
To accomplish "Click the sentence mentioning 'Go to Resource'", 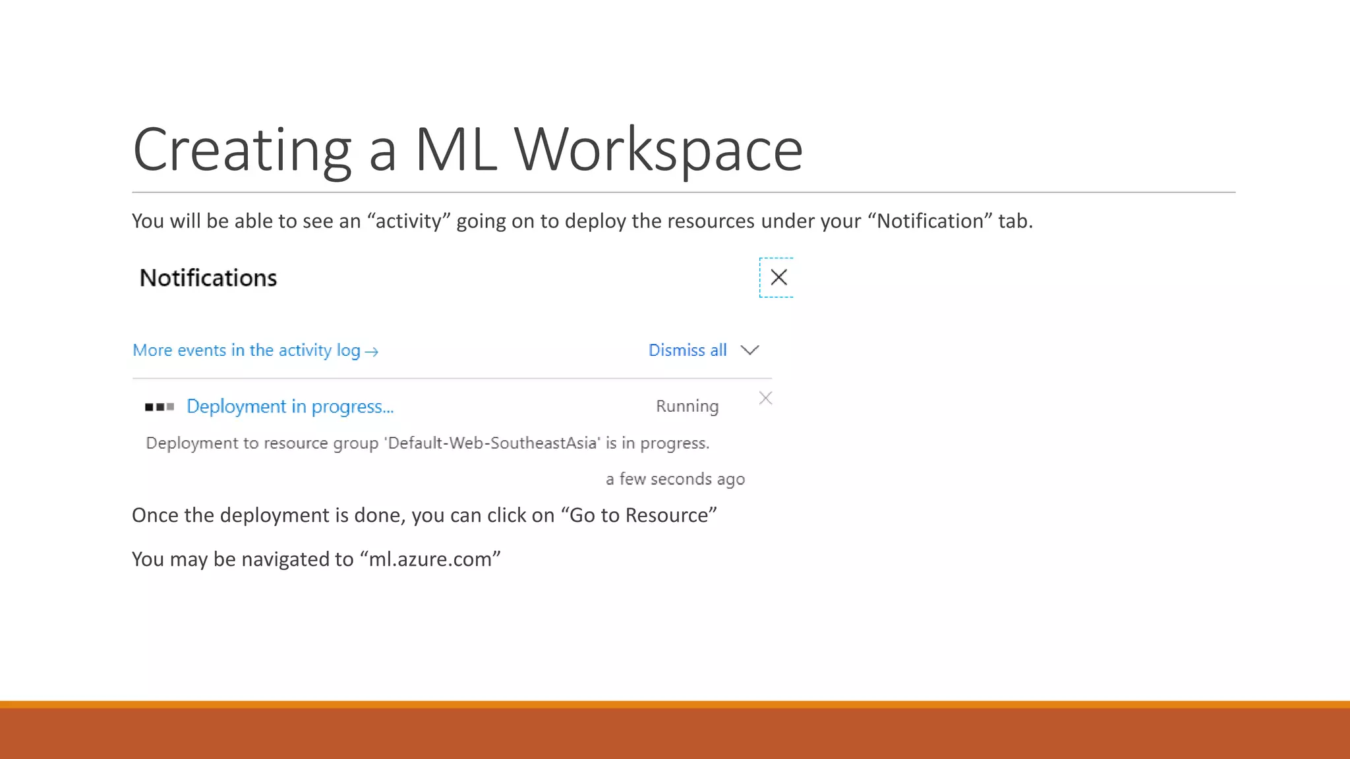I will tap(425, 515).
